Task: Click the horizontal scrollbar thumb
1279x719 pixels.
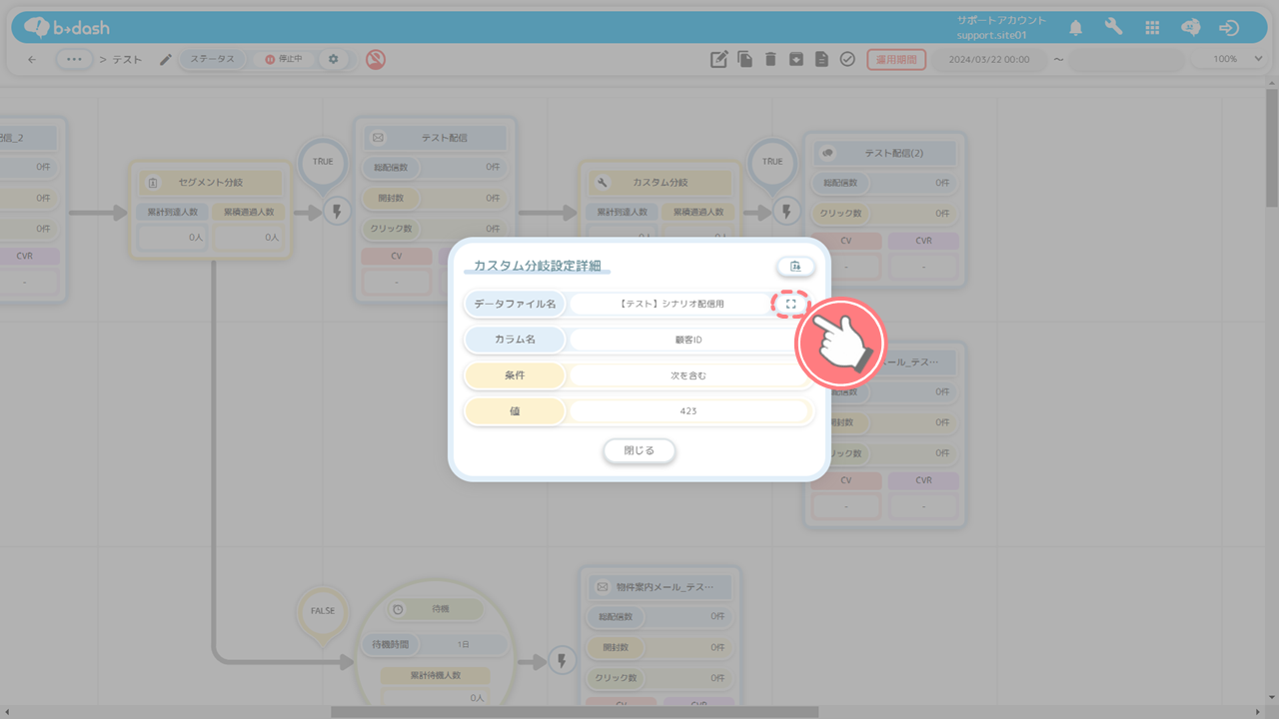Action: click(575, 712)
